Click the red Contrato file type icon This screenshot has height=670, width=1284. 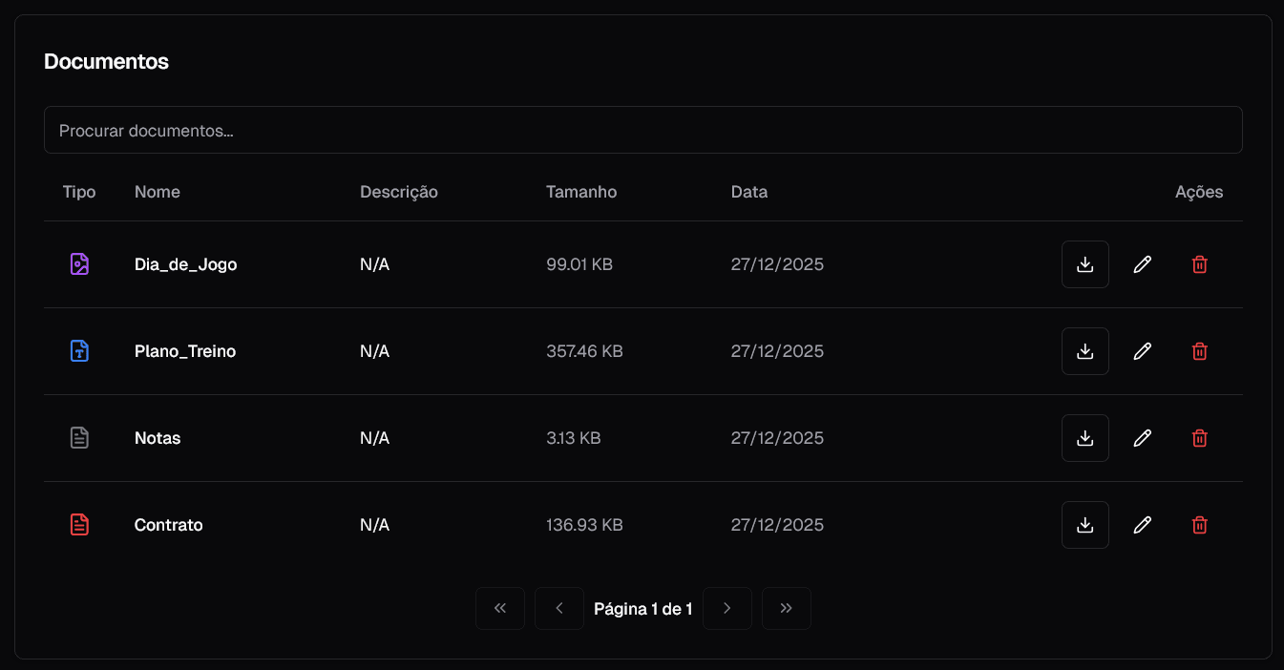tap(80, 525)
